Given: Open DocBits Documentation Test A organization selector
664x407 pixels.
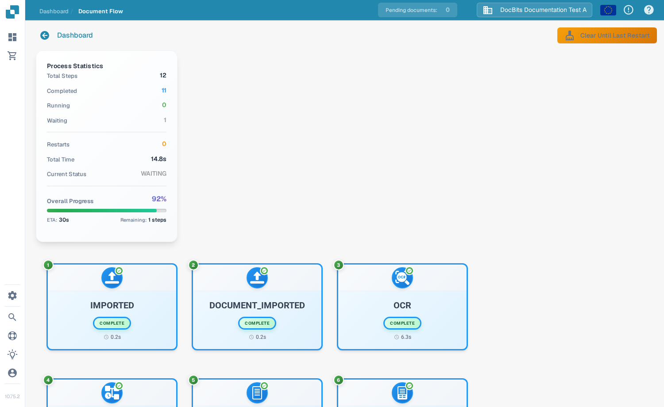Looking at the screenshot, I should [534, 10].
